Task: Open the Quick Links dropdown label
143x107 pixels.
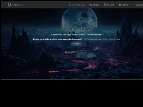Action: point(139,5)
